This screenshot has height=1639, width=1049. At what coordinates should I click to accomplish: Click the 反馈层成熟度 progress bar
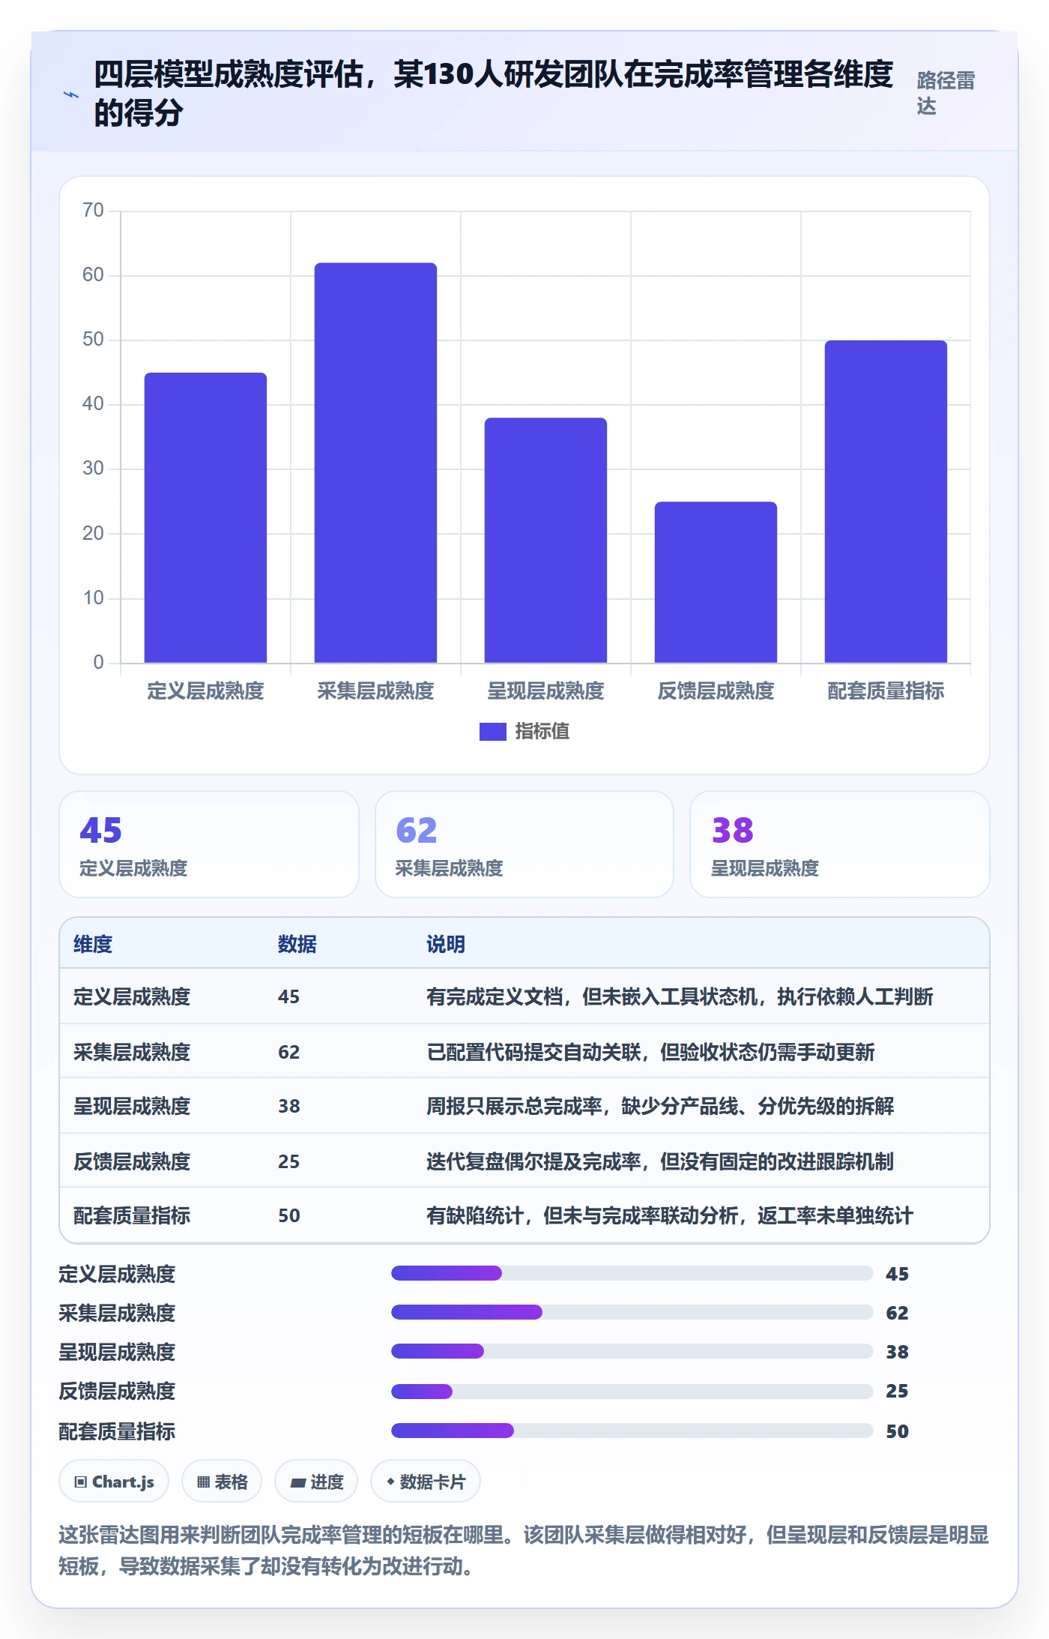pyautogui.click(x=632, y=1392)
